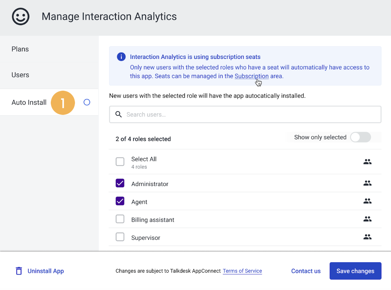Check the Billing assistant checkbox
This screenshot has height=290, width=391.
coord(120,219)
